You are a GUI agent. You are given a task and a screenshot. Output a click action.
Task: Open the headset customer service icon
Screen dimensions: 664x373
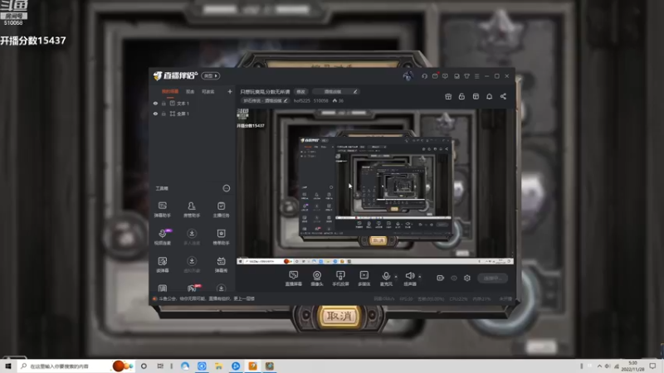click(x=424, y=76)
